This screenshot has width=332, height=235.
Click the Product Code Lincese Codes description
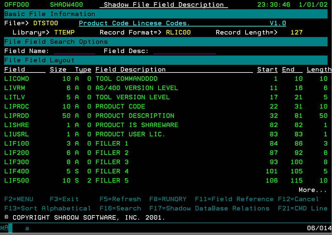[x=134, y=23]
